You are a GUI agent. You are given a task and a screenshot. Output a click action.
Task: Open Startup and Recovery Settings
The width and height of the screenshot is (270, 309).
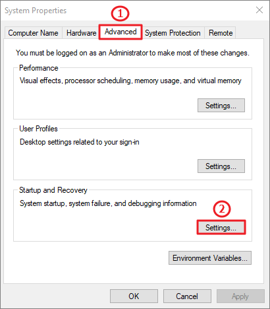(221, 227)
